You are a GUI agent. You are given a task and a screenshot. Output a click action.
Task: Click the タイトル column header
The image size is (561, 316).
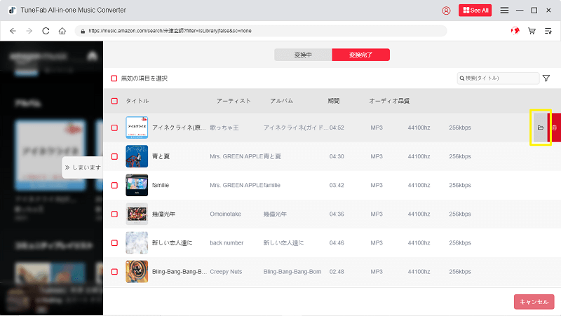pyautogui.click(x=137, y=101)
